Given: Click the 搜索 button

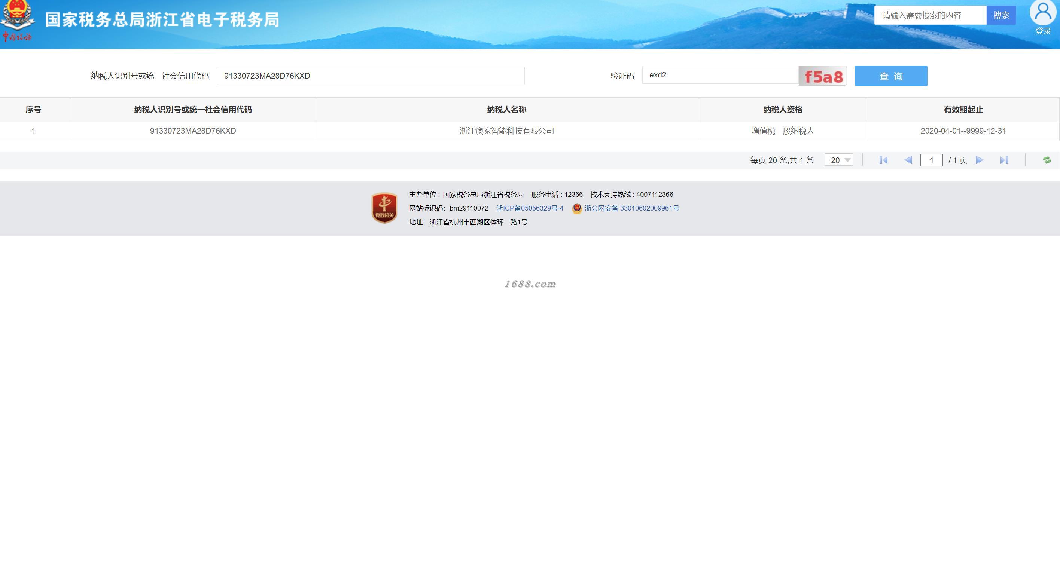Looking at the screenshot, I should coord(1001,15).
